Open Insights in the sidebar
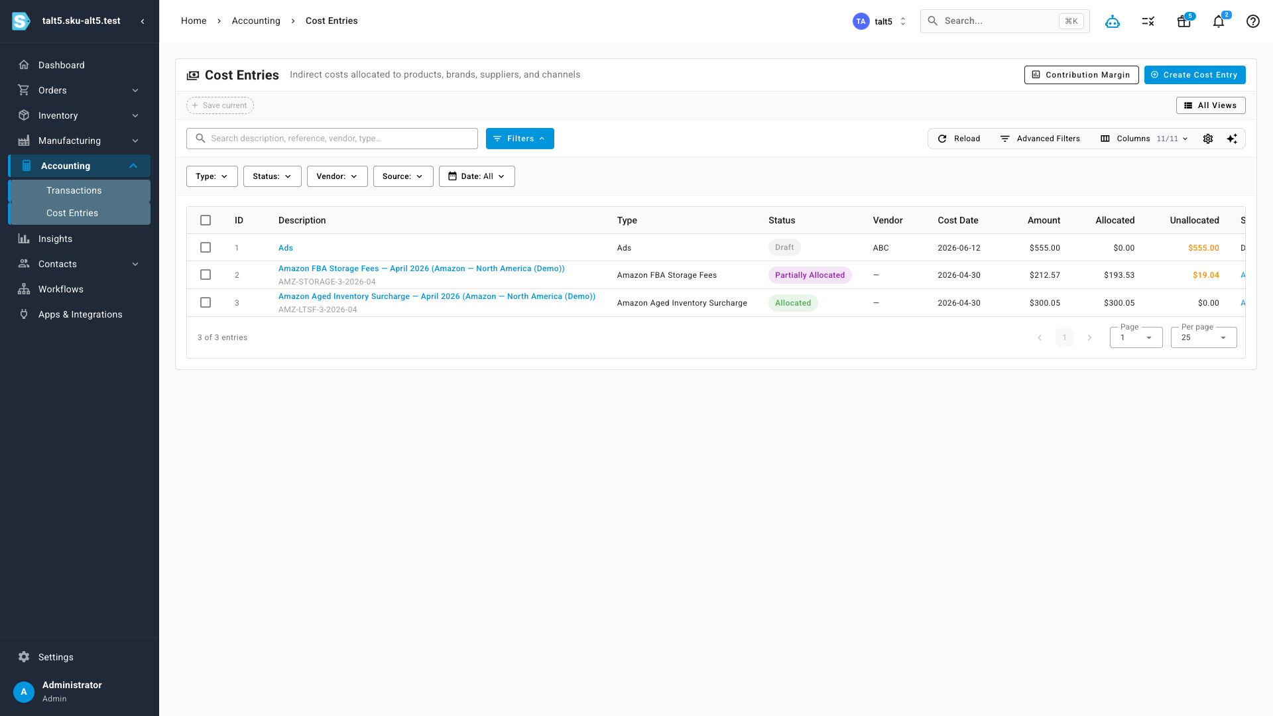 click(80, 239)
